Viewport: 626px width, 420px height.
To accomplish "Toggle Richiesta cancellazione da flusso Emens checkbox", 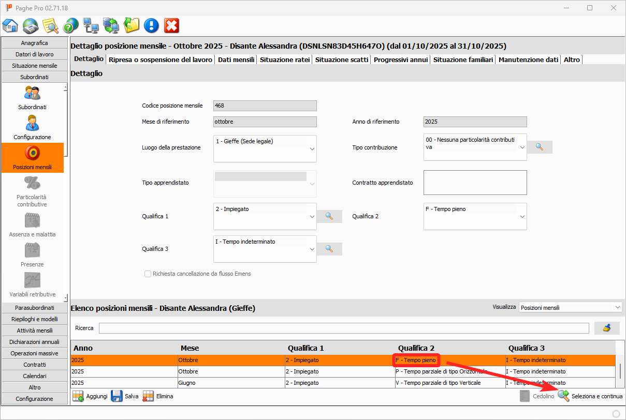I will [148, 274].
